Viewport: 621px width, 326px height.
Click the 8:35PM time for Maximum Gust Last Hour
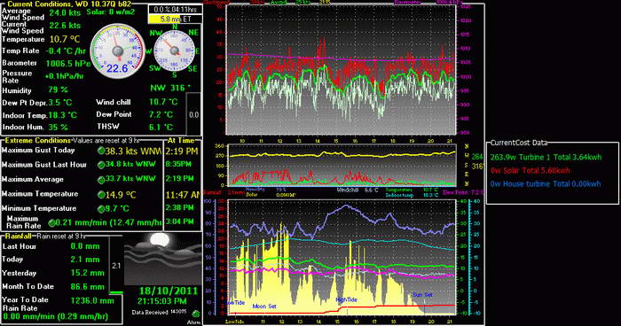pos(178,164)
